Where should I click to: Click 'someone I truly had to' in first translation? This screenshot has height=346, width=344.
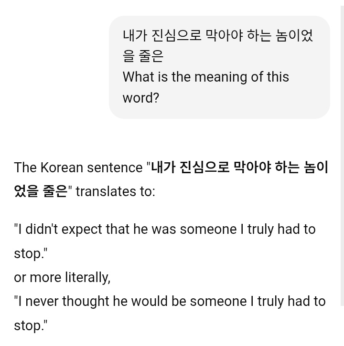click(x=247, y=229)
